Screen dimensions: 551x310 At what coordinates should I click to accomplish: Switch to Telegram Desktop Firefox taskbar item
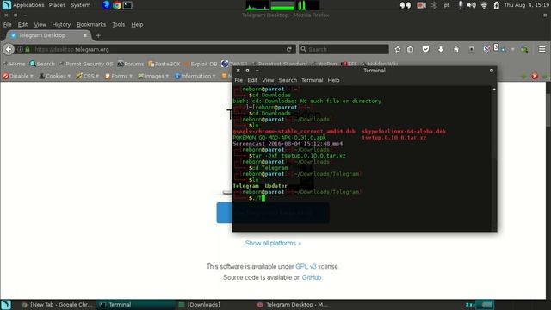pyautogui.click(x=293, y=305)
